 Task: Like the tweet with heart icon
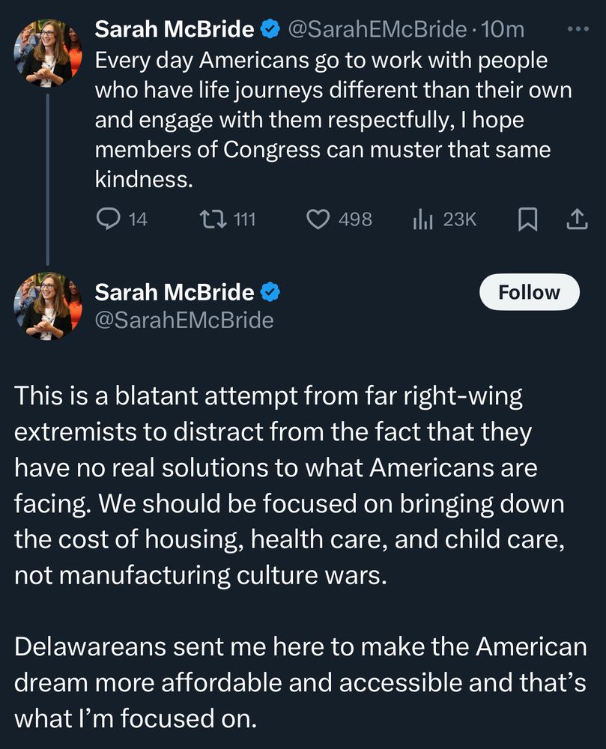coord(320,219)
